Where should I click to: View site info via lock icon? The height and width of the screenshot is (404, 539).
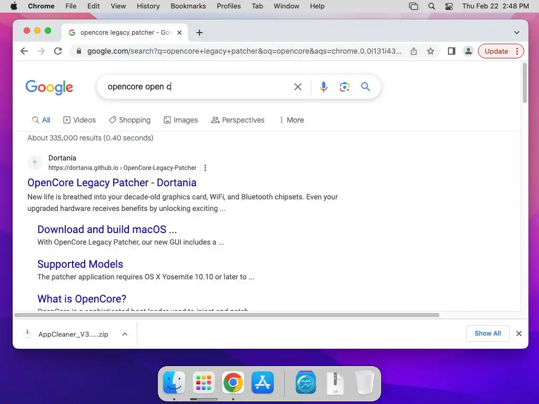coord(79,51)
